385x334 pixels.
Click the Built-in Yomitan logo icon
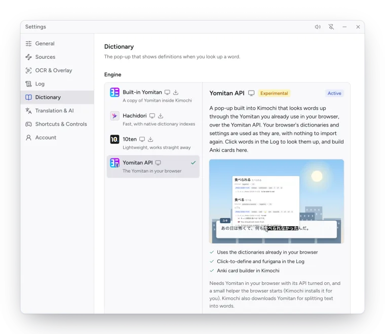click(114, 93)
